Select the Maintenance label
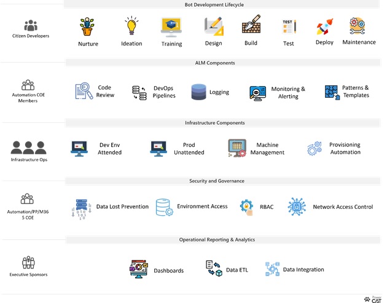This screenshot has width=387, height=303. click(x=359, y=42)
